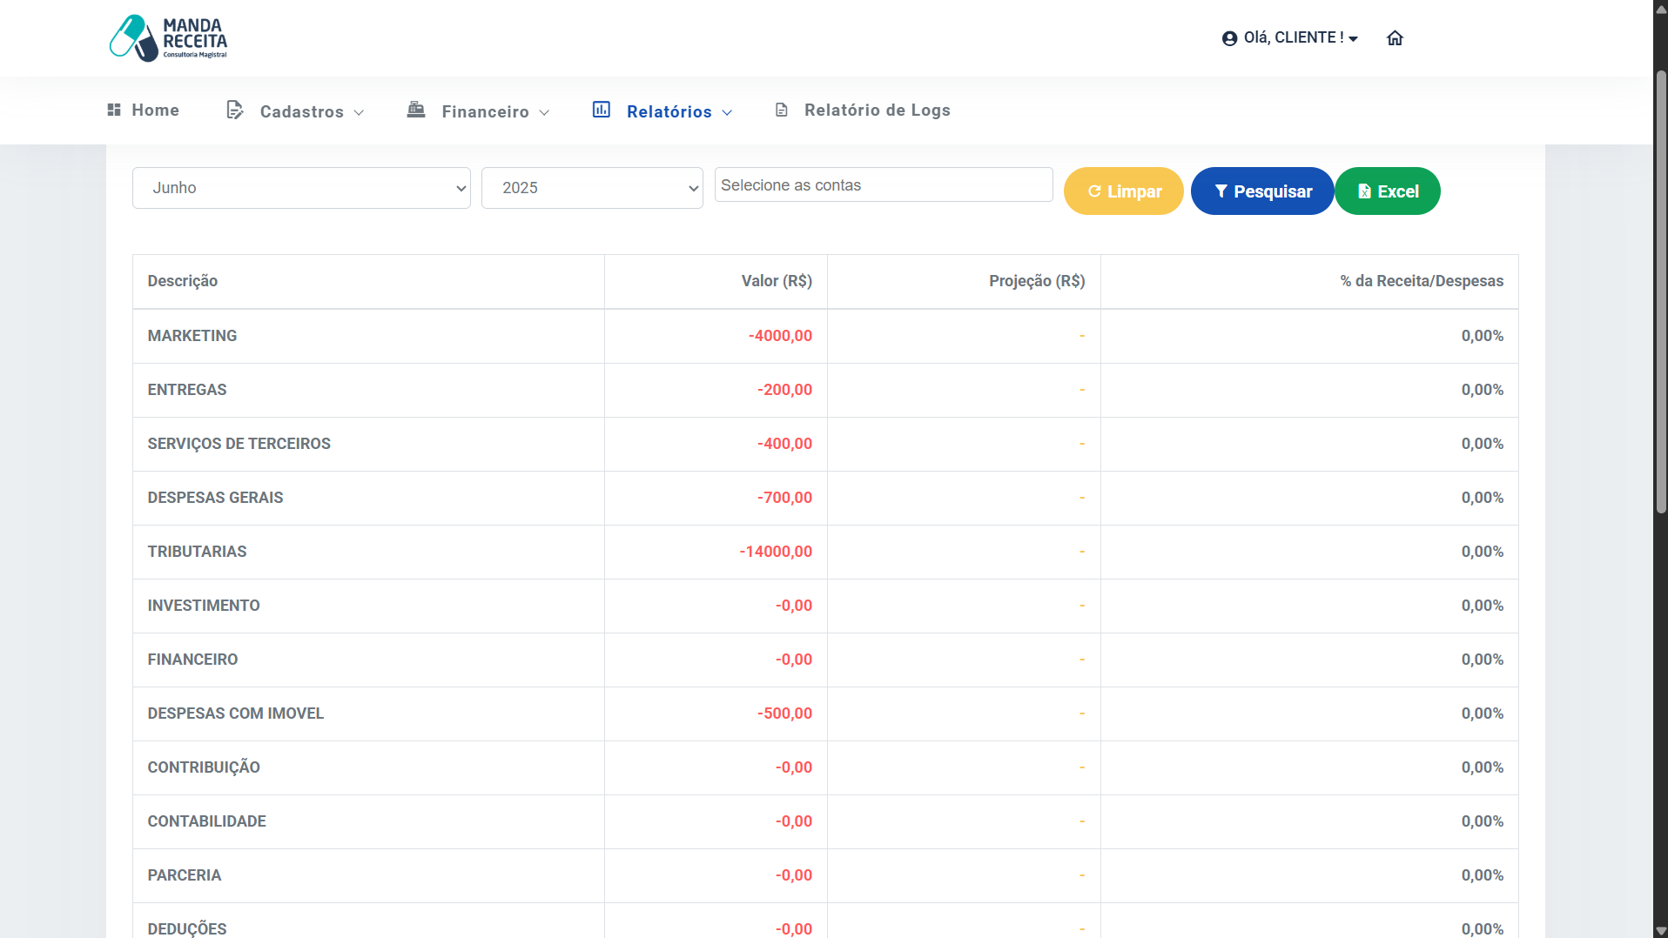Open the year dropdown showing 2025
This screenshot has width=1668, height=938.
coord(592,188)
